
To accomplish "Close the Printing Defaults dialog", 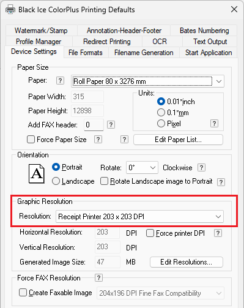I will (x=234, y=9).
